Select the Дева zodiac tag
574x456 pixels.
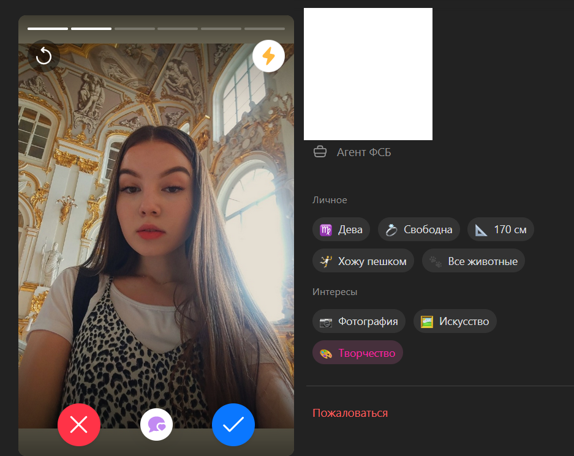(341, 230)
